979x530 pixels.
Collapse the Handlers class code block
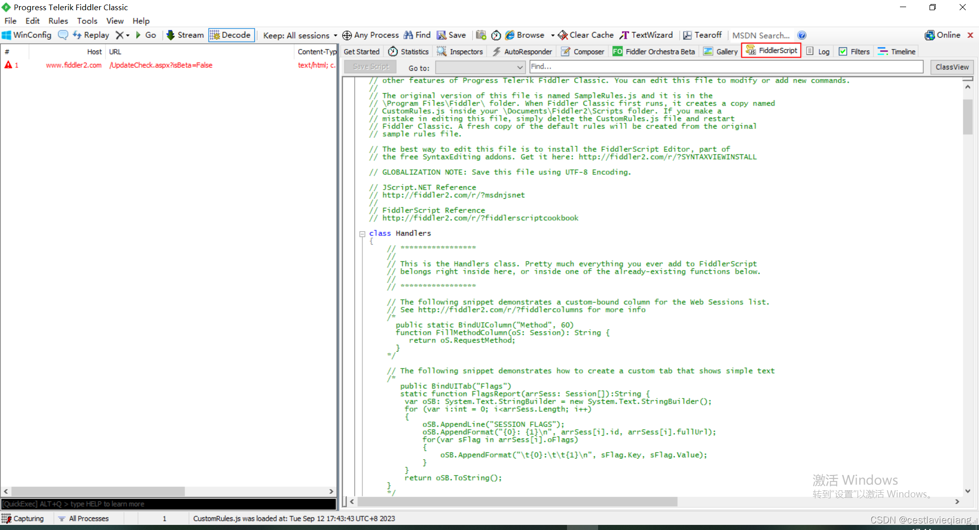tap(362, 234)
